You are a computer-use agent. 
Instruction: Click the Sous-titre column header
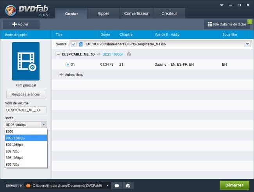coord(229,34)
